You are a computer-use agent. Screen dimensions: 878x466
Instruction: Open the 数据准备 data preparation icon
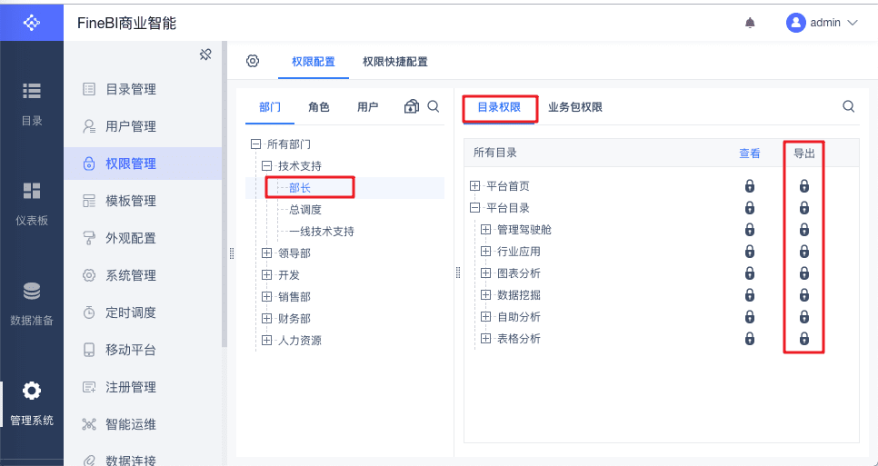[32, 303]
